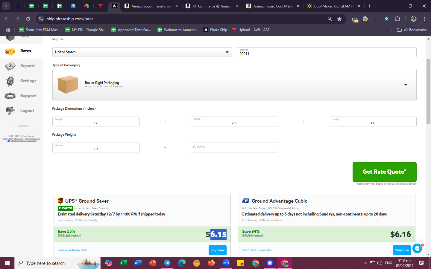Click the Width input field

[234, 121]
